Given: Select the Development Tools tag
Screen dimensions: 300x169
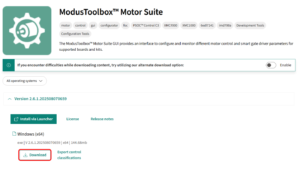Looking at the screenshot, I should pos(250,26).
